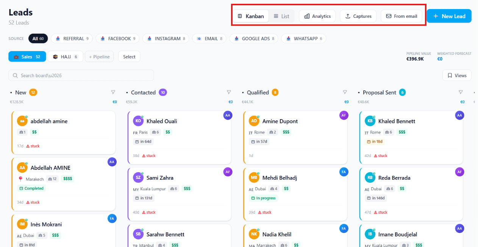Click the Select button
478x247 pixels.
[129, 57]
